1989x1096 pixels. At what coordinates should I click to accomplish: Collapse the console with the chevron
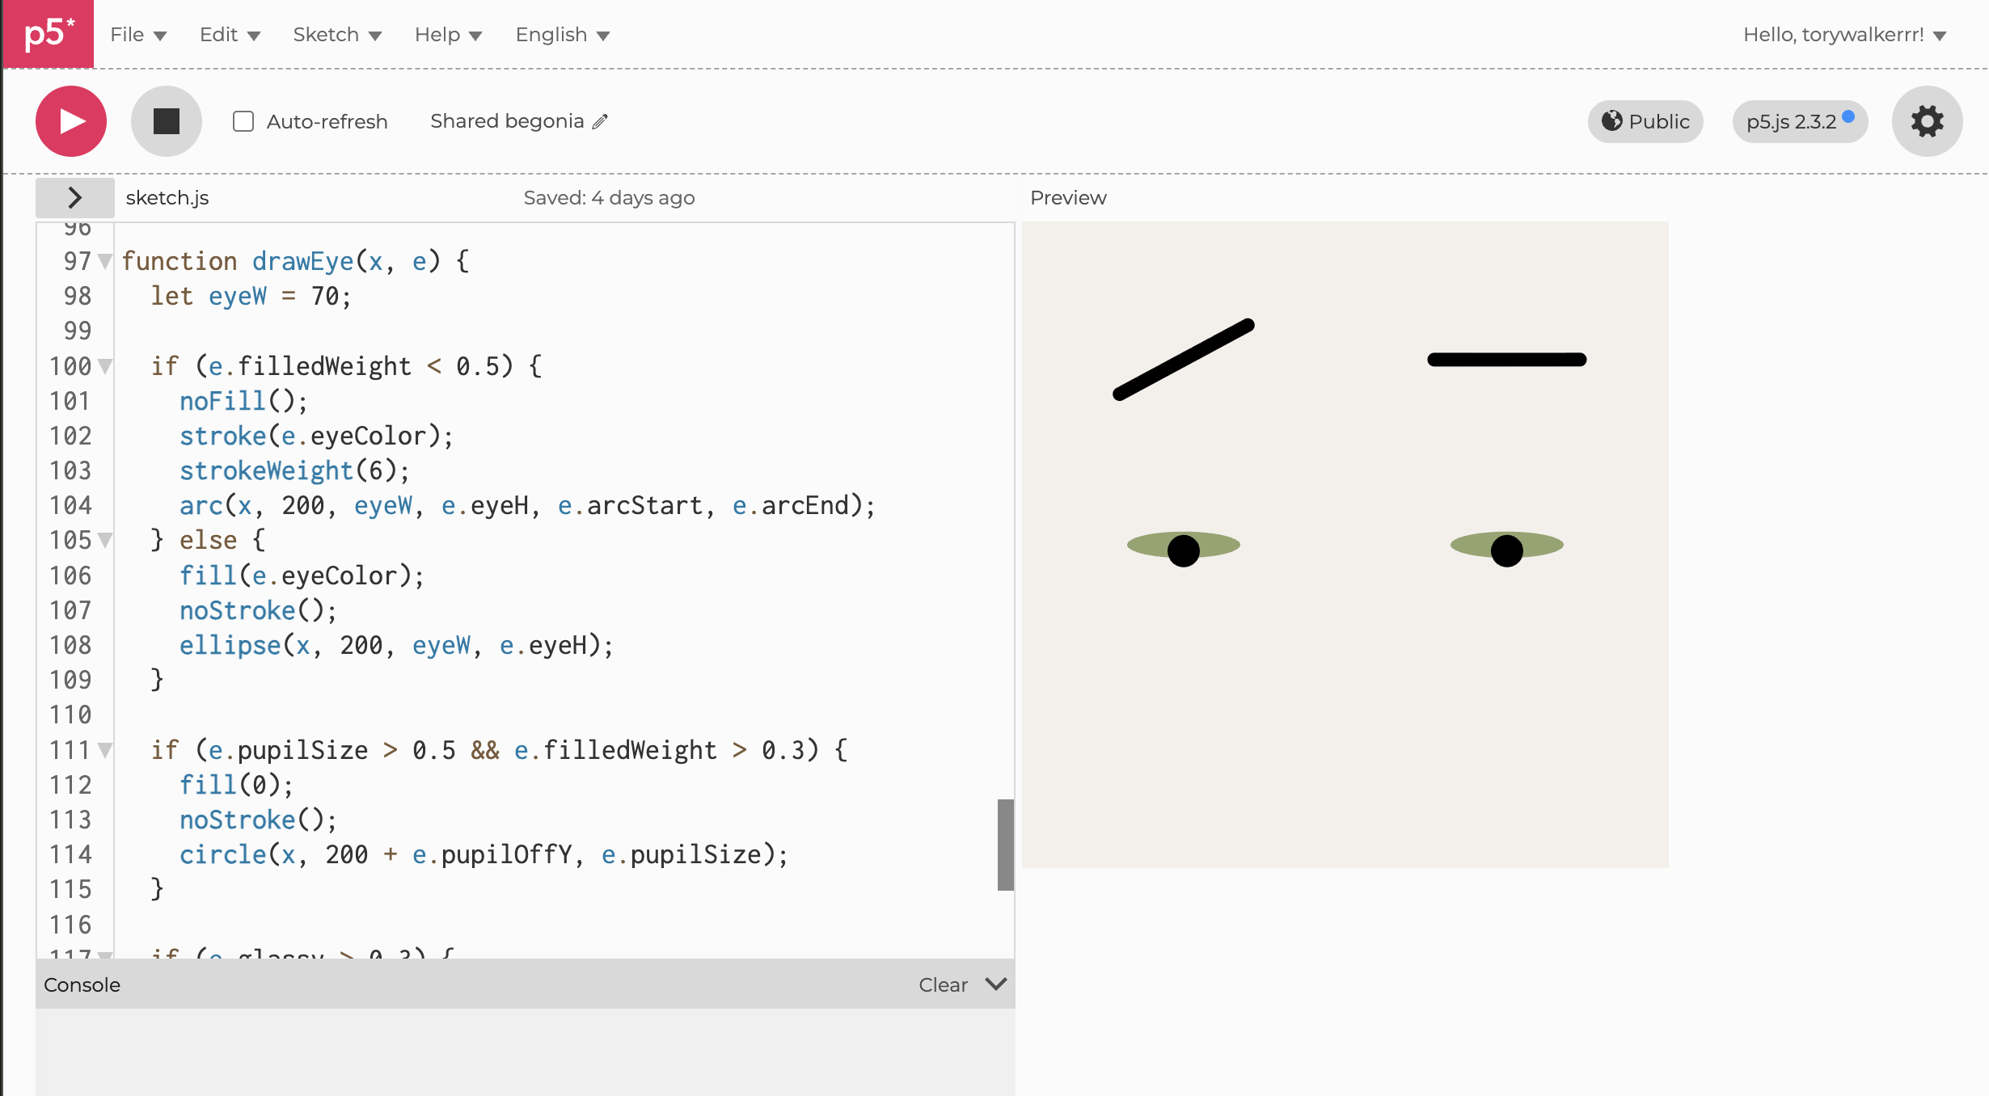point(996,984)
